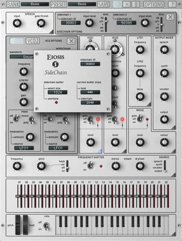
Task: Click the SAVE button
Action: click(103, 4)
